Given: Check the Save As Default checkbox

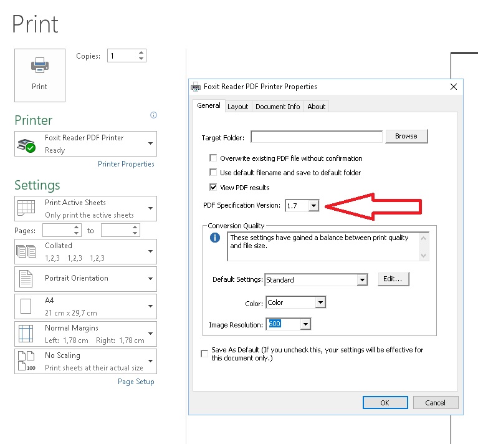Looking at the screenshot, I should pos(204,354).
